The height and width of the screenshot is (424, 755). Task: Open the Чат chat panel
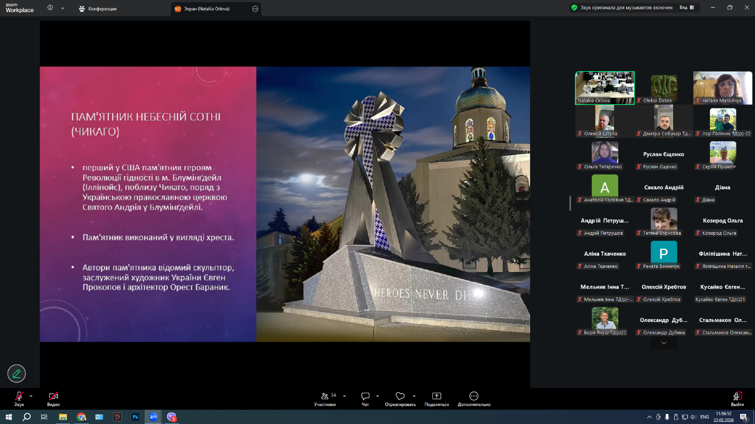coord(365,397)
